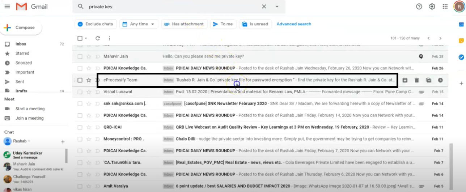The width and height of the screenshot is (466, 192).
Task: Select checkbox for CA.TarunGhia email
Action: coord(80,162)
